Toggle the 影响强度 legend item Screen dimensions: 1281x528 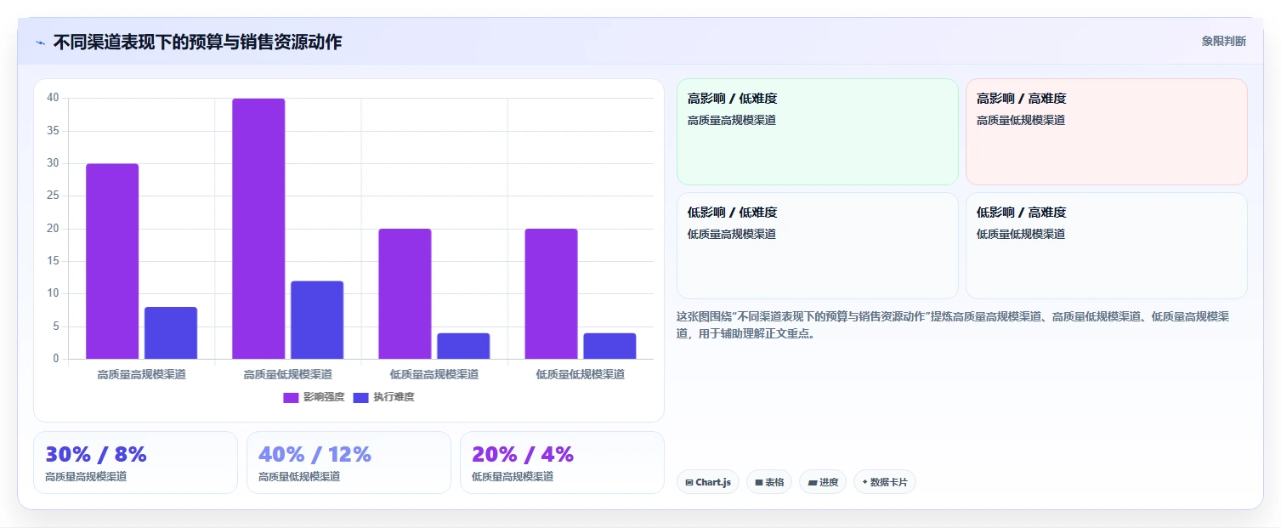click(314, 397)
